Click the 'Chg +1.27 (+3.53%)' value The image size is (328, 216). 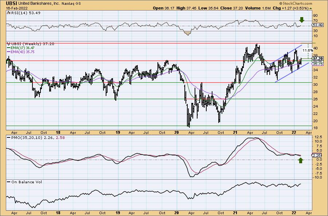point(290,8)
